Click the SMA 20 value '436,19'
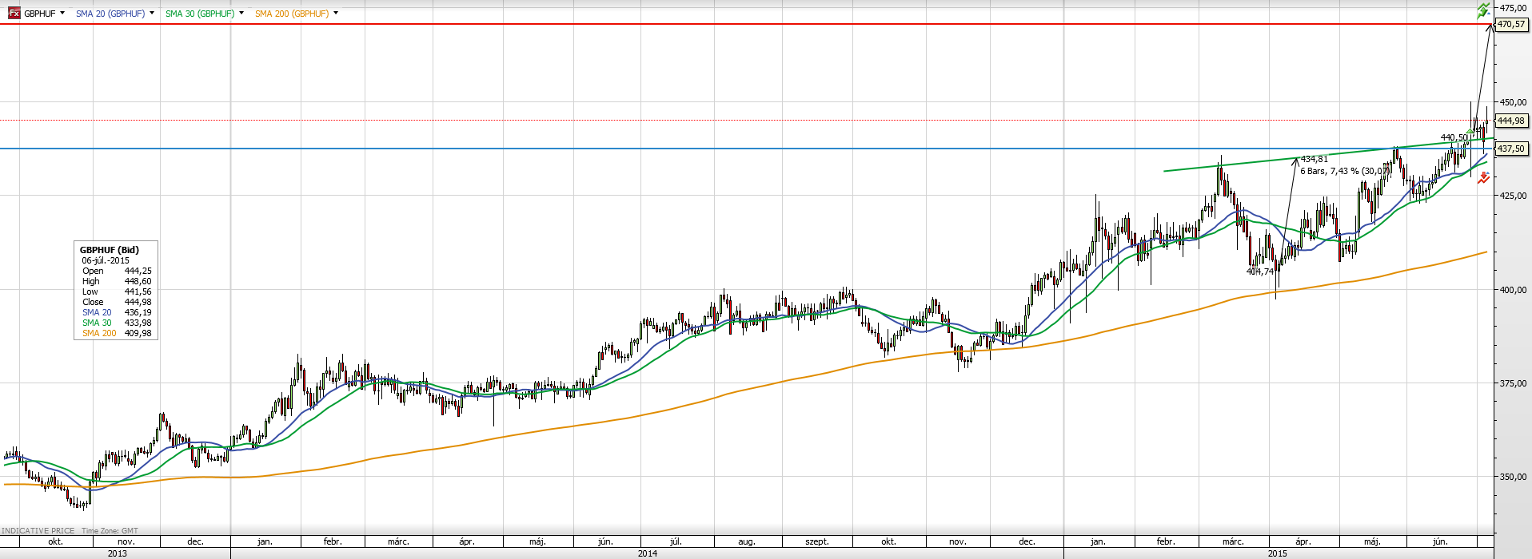The width and height of the screenshot is (1532, 559). tap(138, 312)
